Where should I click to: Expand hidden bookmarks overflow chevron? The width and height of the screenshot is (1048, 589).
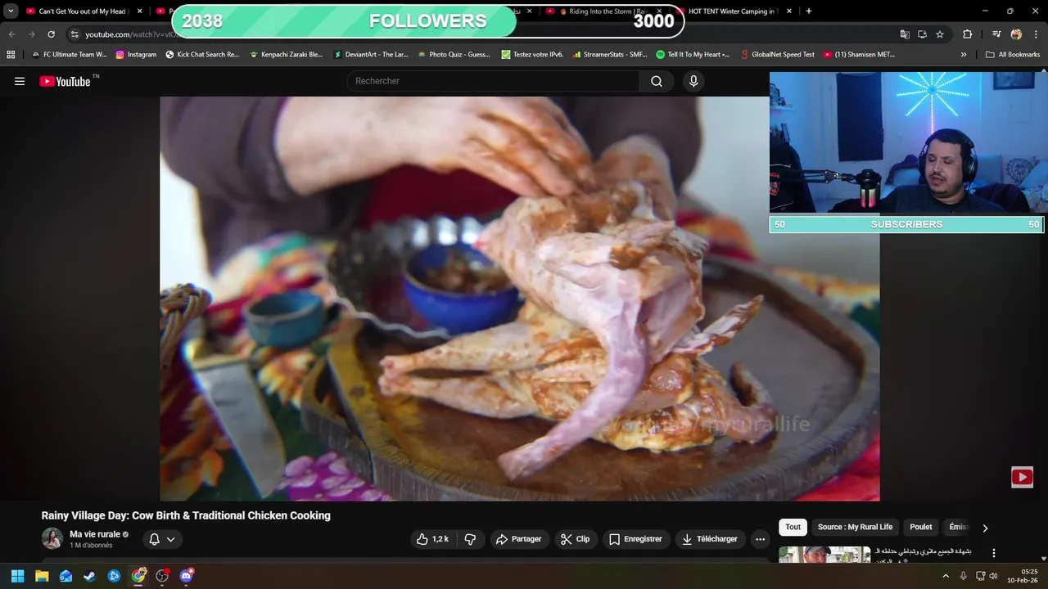click(964, 55)
